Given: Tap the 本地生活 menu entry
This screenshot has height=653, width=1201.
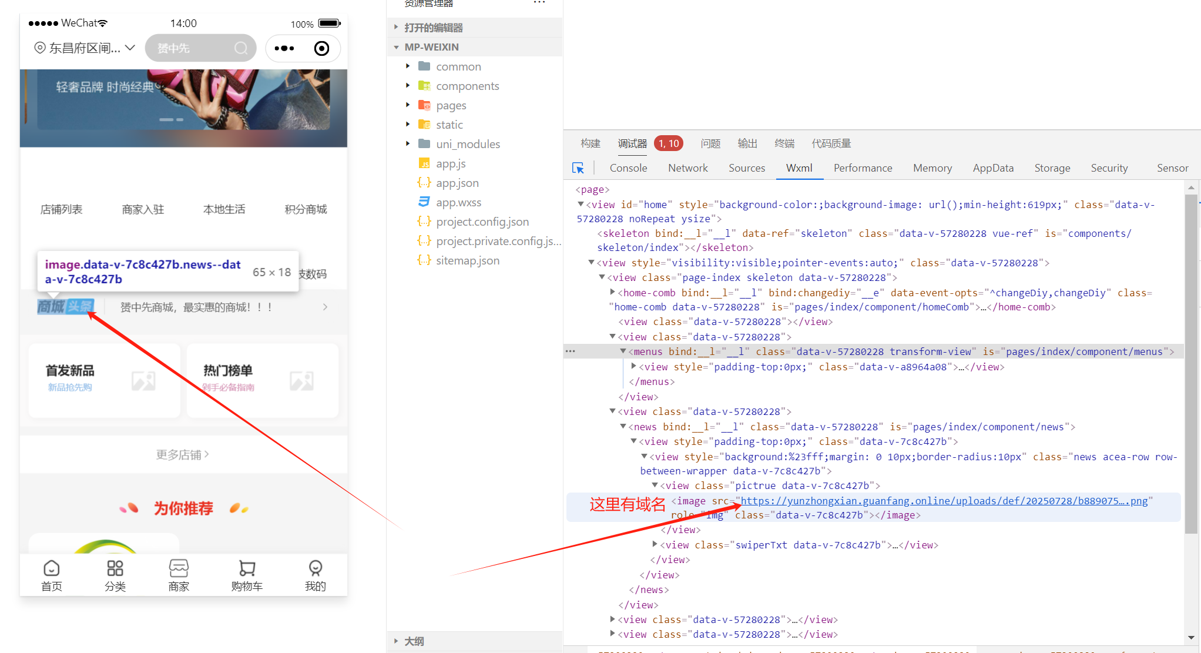Looking at the screenshot, I should point(224,209).
